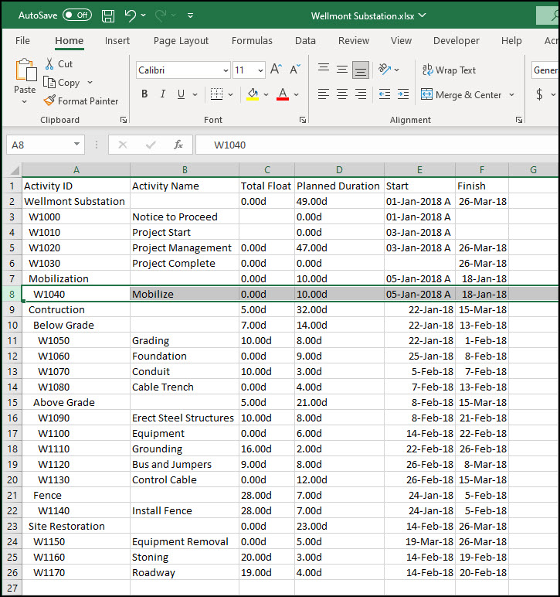This screenshot has width=560, height=597.
Task: Click Wrap Text button
Action: click(x=449, y=70)
